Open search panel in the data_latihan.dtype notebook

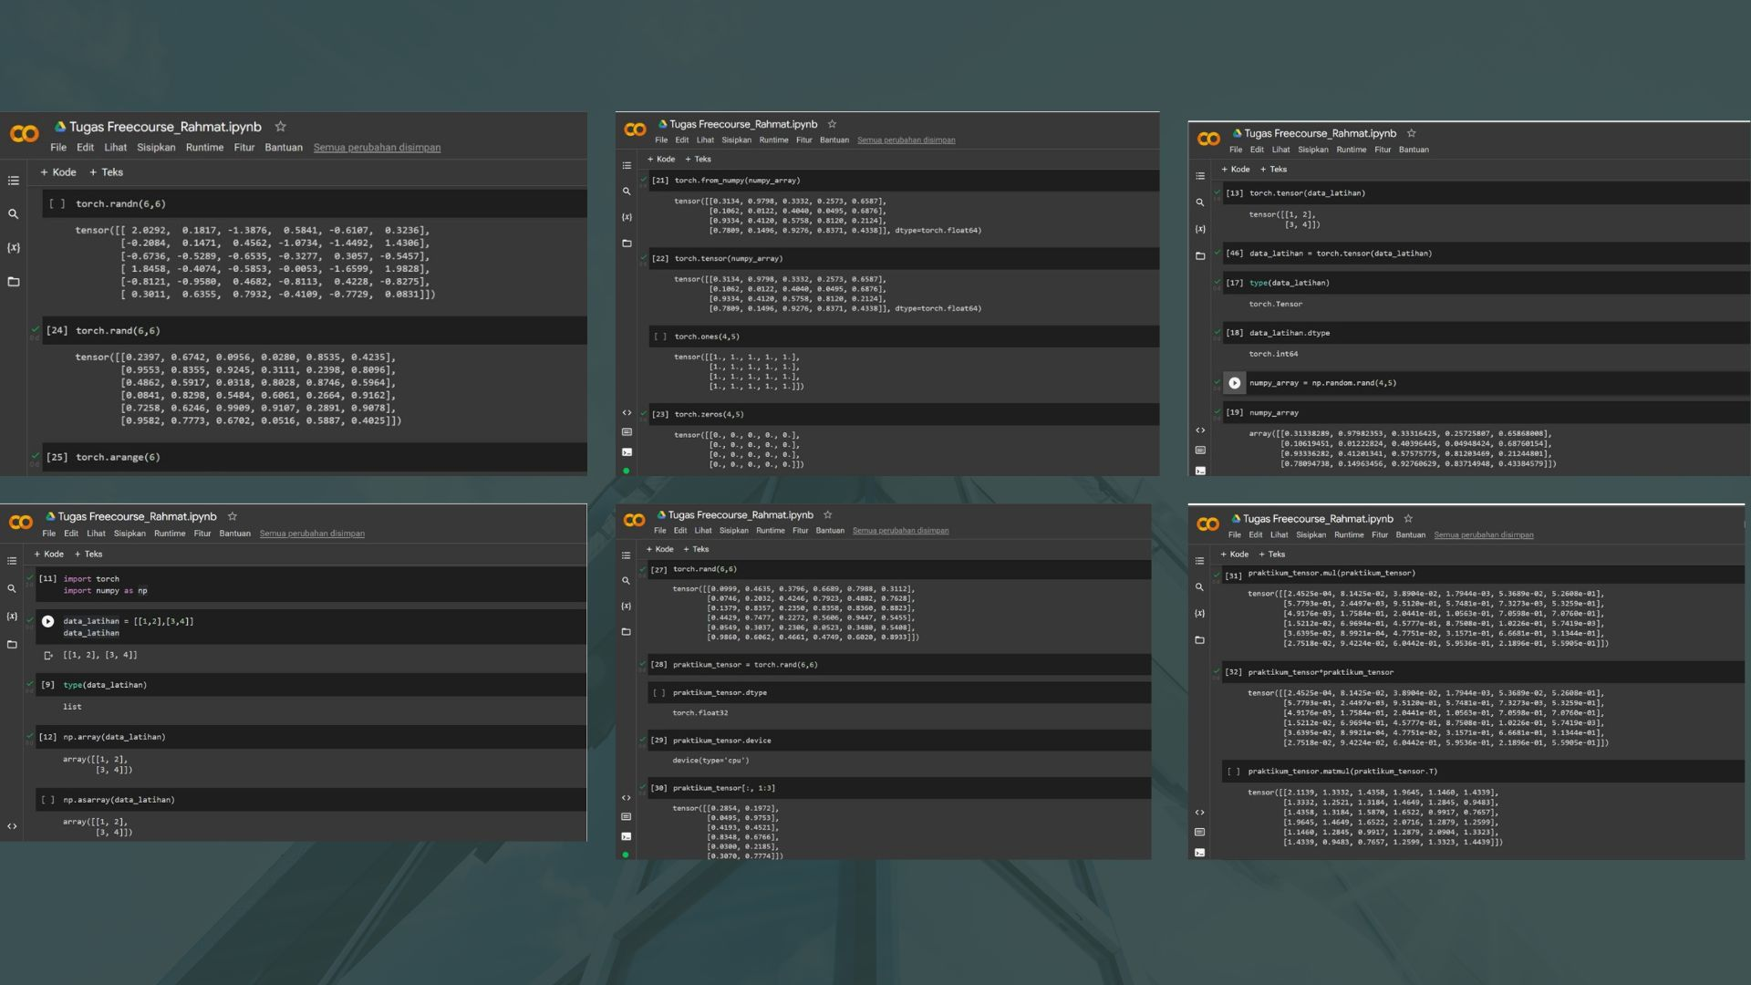pos(1200,202)
